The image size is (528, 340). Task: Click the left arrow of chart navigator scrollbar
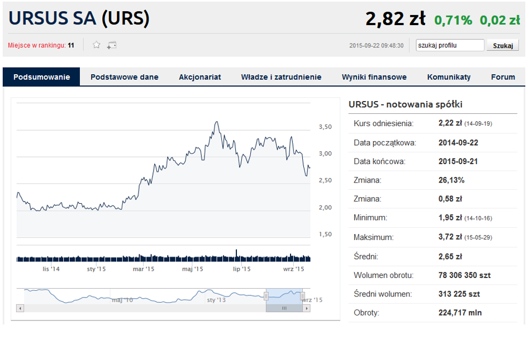(20, 308)
